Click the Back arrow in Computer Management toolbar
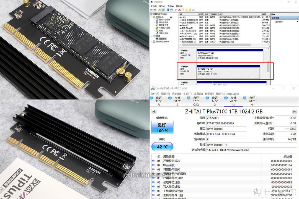The height and width of the screenshot is (199, 299). (x=151, y=10)
